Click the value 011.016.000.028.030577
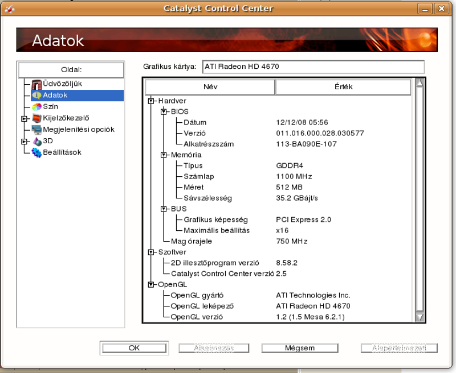Viewport: 456px width, 373px height. pyautogui.click(x=320, y=134)
